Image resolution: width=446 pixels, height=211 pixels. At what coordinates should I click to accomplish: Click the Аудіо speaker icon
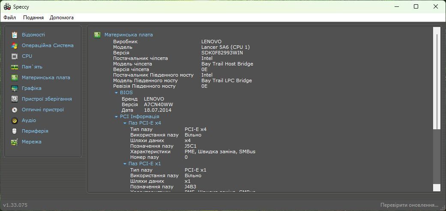pyautogui.click(x=15, y=120)
